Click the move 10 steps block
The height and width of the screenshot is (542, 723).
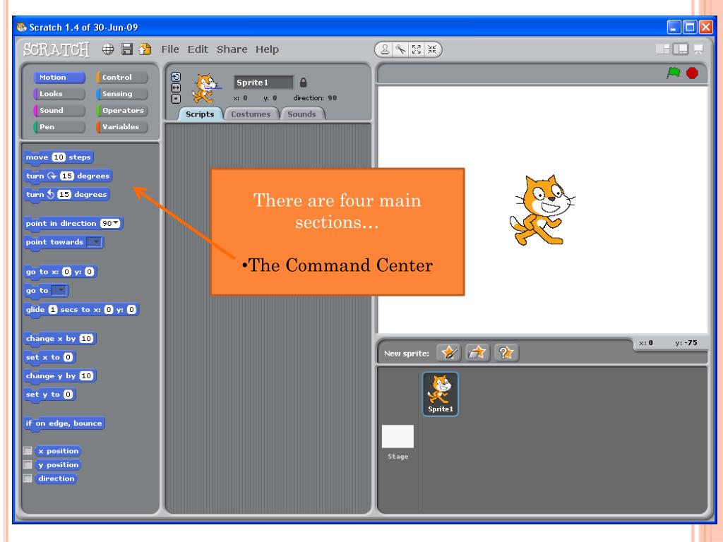point(59,157)
